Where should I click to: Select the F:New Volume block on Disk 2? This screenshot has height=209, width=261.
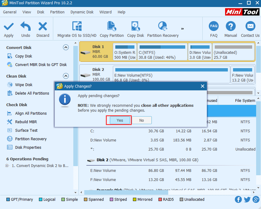coord(242,75)
